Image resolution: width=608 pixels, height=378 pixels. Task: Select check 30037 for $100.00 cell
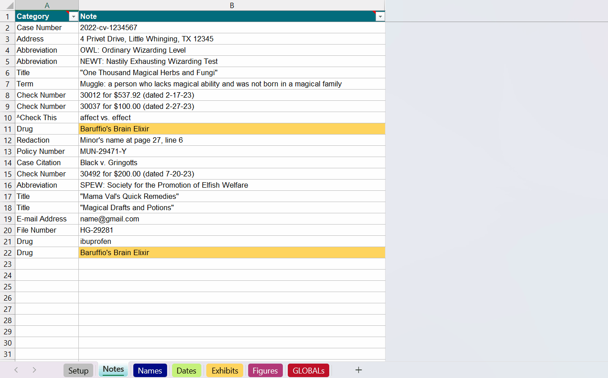[x=232, y=106]
